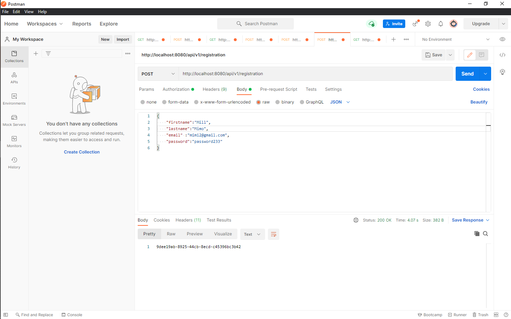Toggle the sidebar icon in status bar
Screen dimensions: 511x319
point(6,315)
